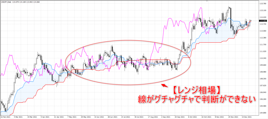The image size is (268, 119).
Task: Click the red arrow pointing at the ellipse
Action: (164, 85)
